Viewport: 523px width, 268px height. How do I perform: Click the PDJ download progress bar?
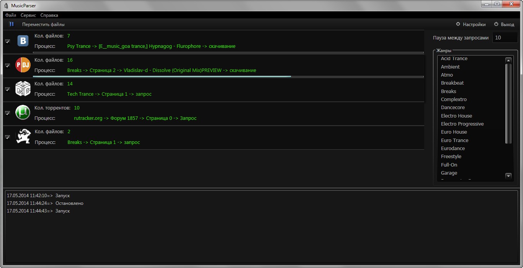tap(228, 77)
